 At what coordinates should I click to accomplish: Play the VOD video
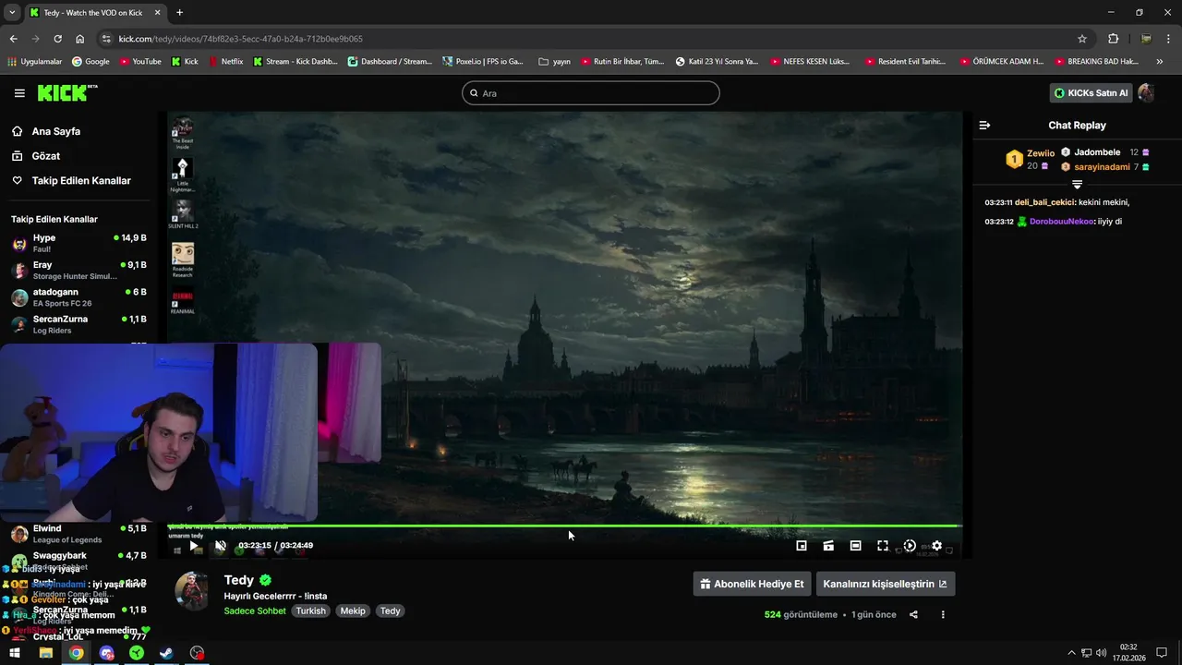pyautogui.click(x=193, y=546)
